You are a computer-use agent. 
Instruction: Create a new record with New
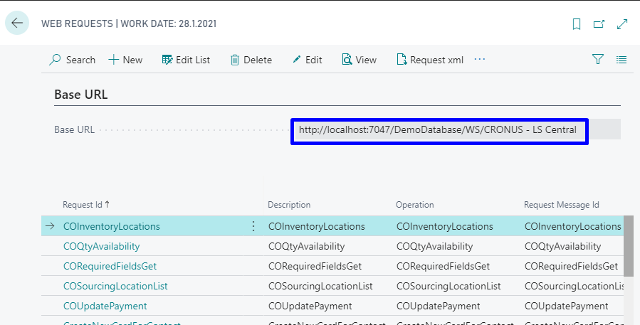(x=125, y=60)
